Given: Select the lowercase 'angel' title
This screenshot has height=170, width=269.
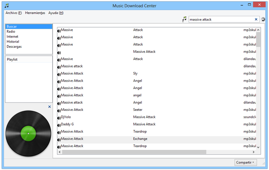Looking at the screenshot, I should tap(137, 95).
